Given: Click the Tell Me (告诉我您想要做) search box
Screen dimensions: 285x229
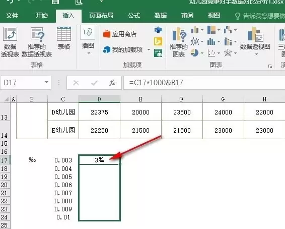Looking at the screenshot, I should 263,16.
